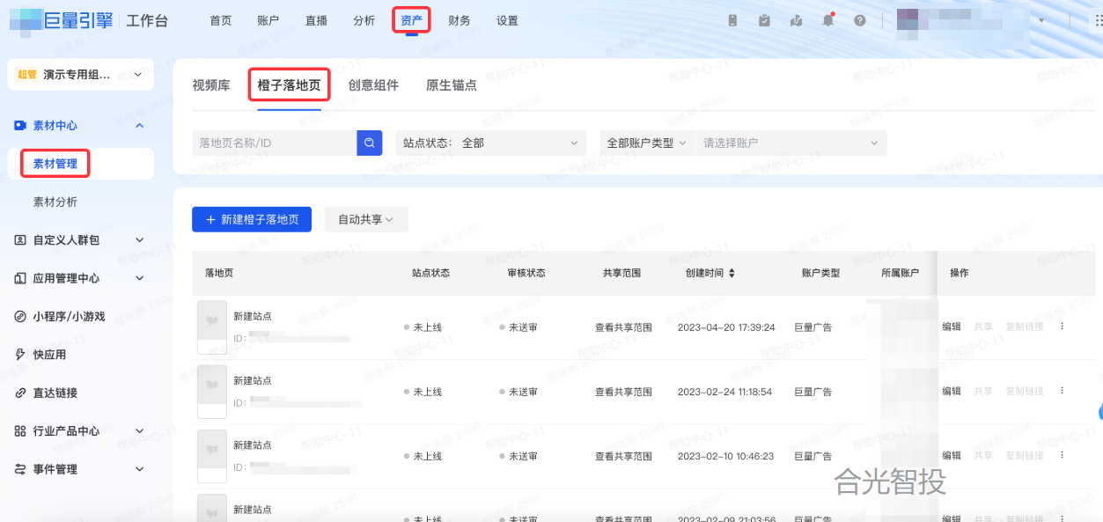Switch to the 视频库 tab
Screen dimensions: 1103x522
tap(211, 85)
